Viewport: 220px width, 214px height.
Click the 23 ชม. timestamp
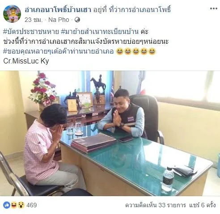[x=34, y=20]
